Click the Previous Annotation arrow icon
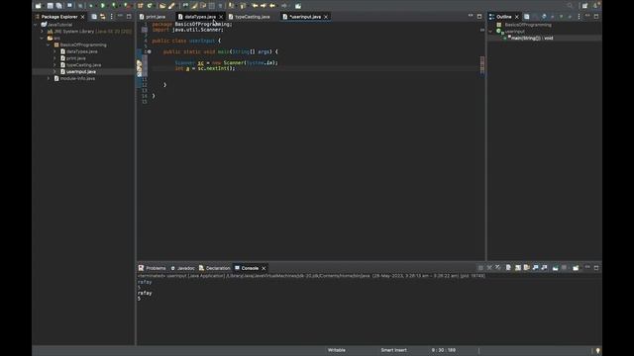This screenshot has height=356, width=634. [243, 6]
